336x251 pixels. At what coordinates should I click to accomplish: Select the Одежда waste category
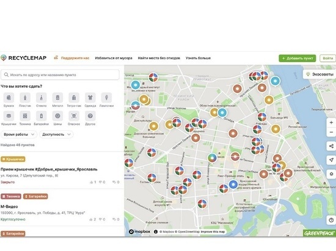(x=90, y=98)
